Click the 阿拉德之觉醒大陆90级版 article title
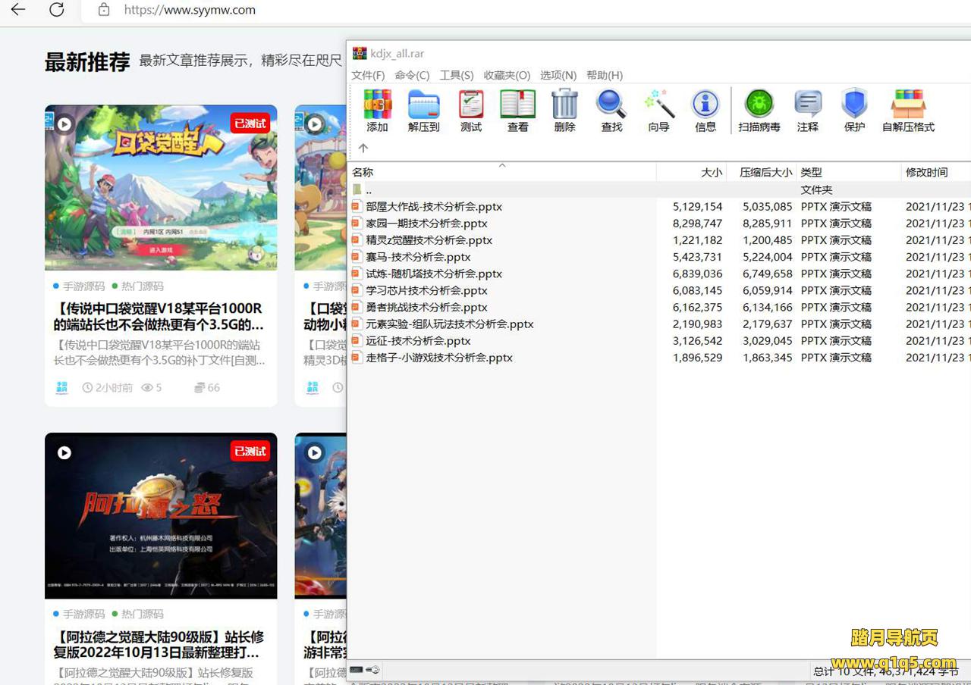Image resolution: width=971 pixels, height=685 pixels. tap(159, 644)
